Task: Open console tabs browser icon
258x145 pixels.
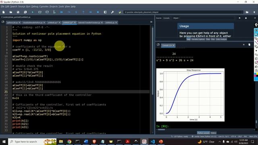Action: click(x=158, y=45)
